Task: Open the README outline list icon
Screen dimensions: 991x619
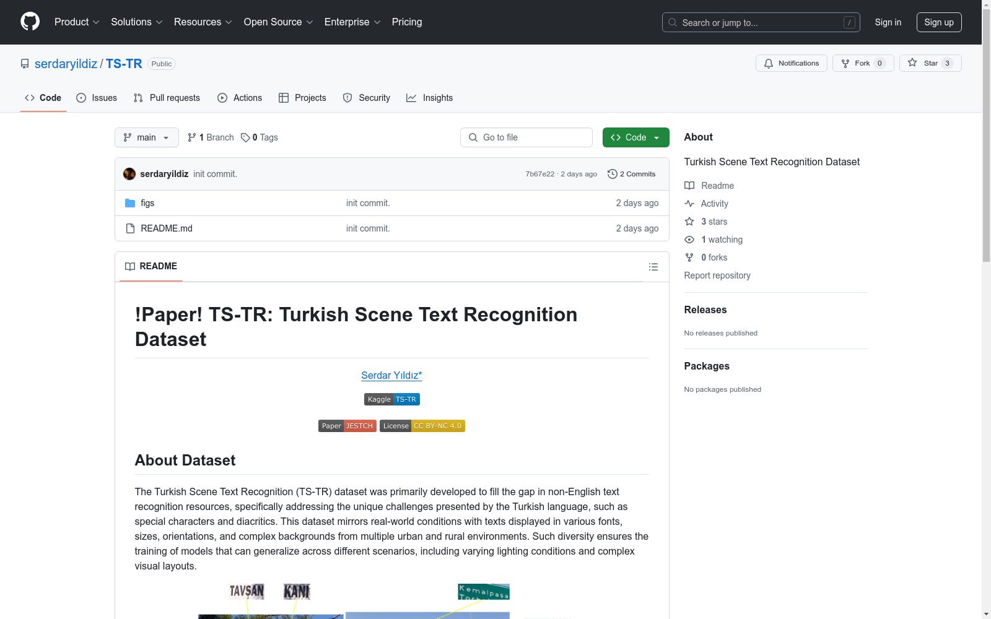Action: tap(653, 267)
